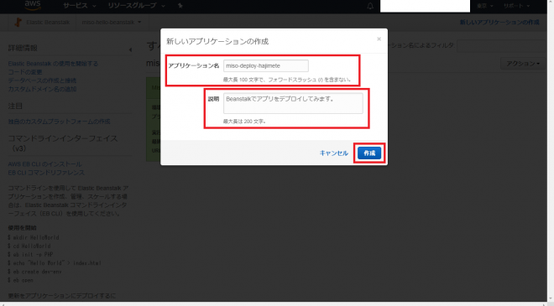Click the 説明 description textarea
Viewport: 554px width, 306px height.
tap(293, 103)
